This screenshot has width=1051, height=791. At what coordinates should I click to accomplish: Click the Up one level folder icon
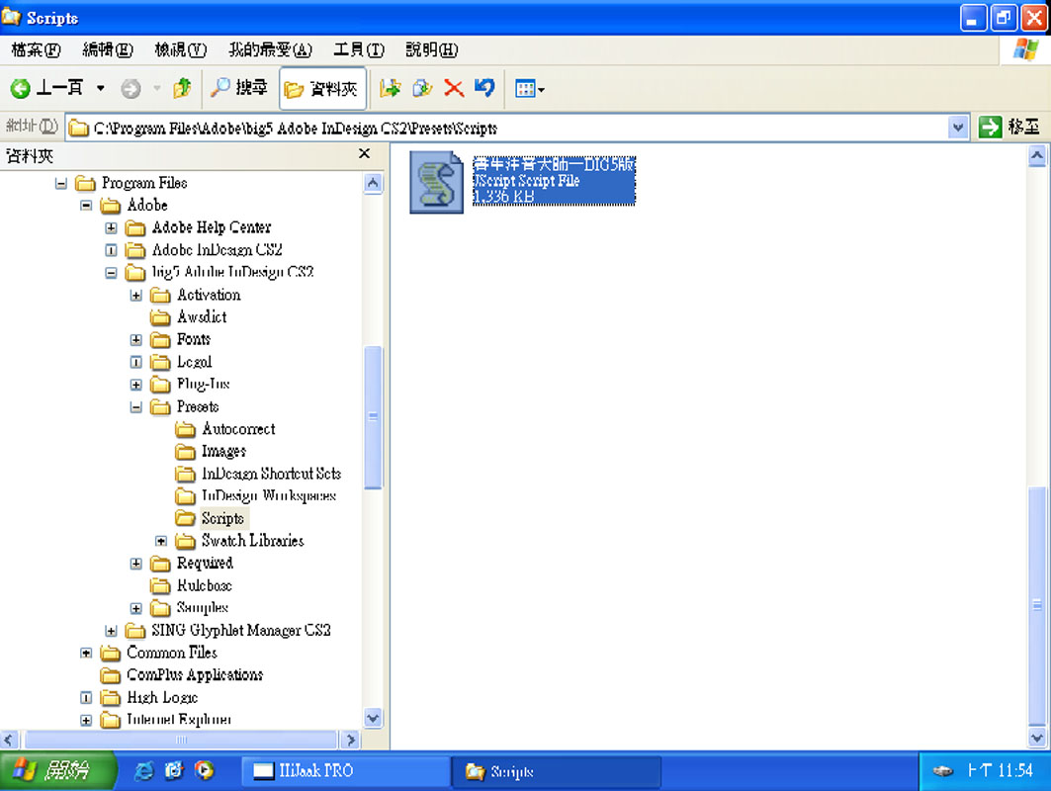click(182, 89)
